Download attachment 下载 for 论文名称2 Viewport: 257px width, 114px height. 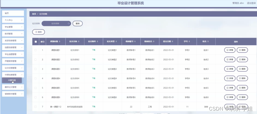point(93,59)
